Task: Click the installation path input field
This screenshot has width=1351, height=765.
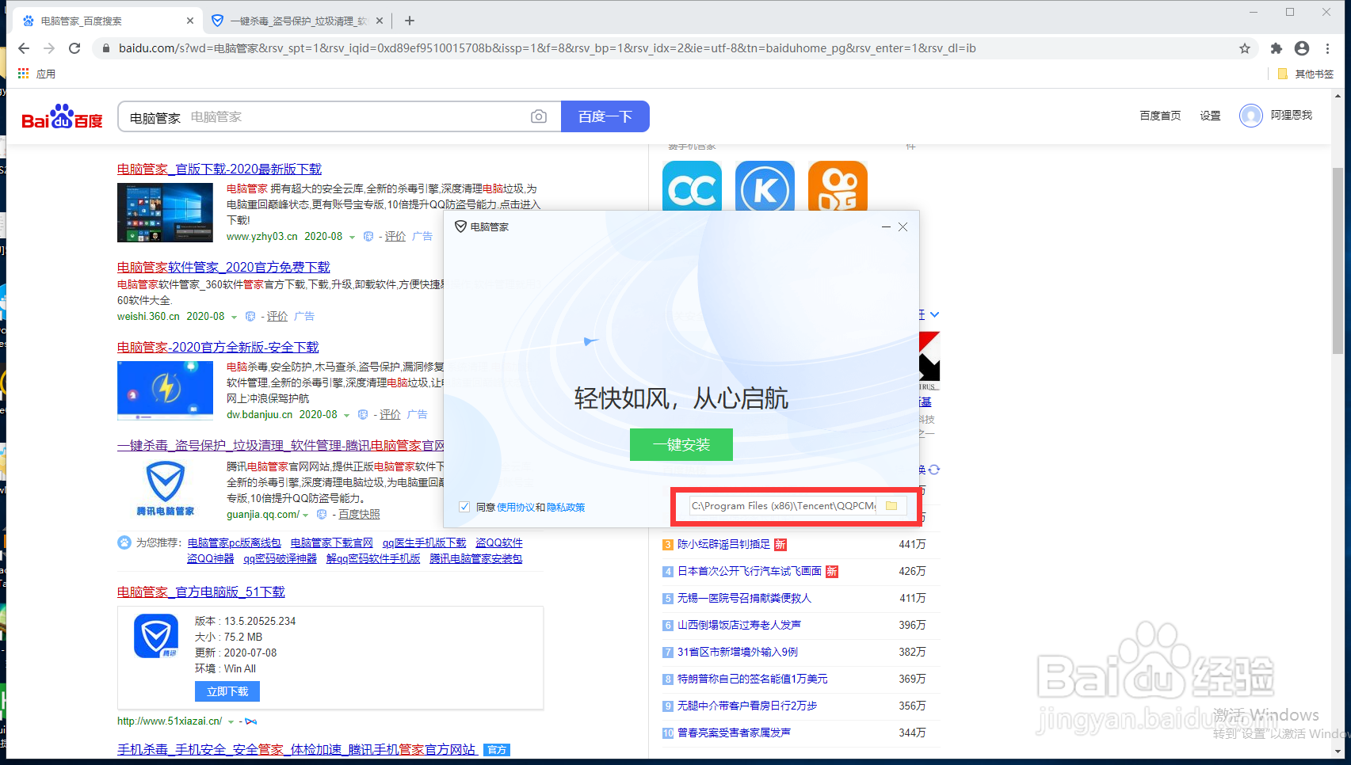Action: [x=780, y=506]
